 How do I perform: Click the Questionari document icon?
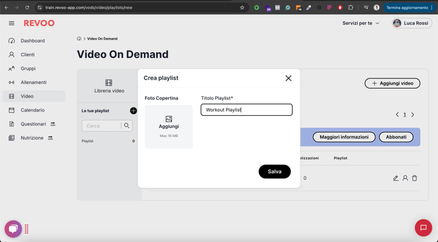point(11,124)
